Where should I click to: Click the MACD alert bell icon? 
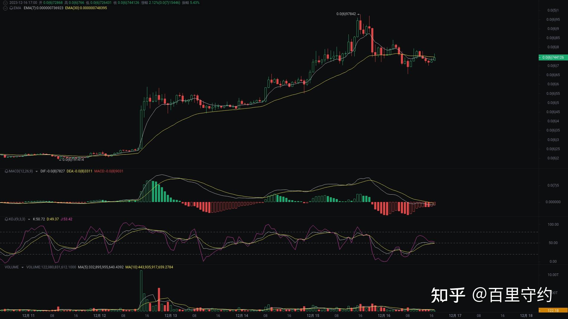tap(7, 171)
